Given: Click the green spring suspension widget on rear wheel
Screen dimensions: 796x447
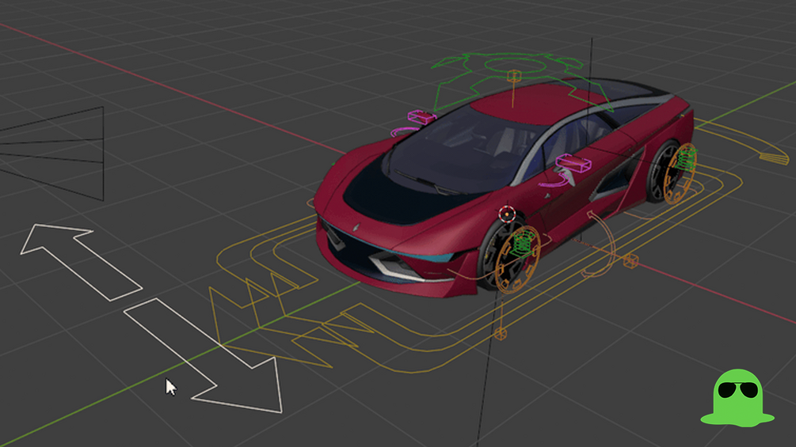Looking at the screenshot, I should click(687, 158).
